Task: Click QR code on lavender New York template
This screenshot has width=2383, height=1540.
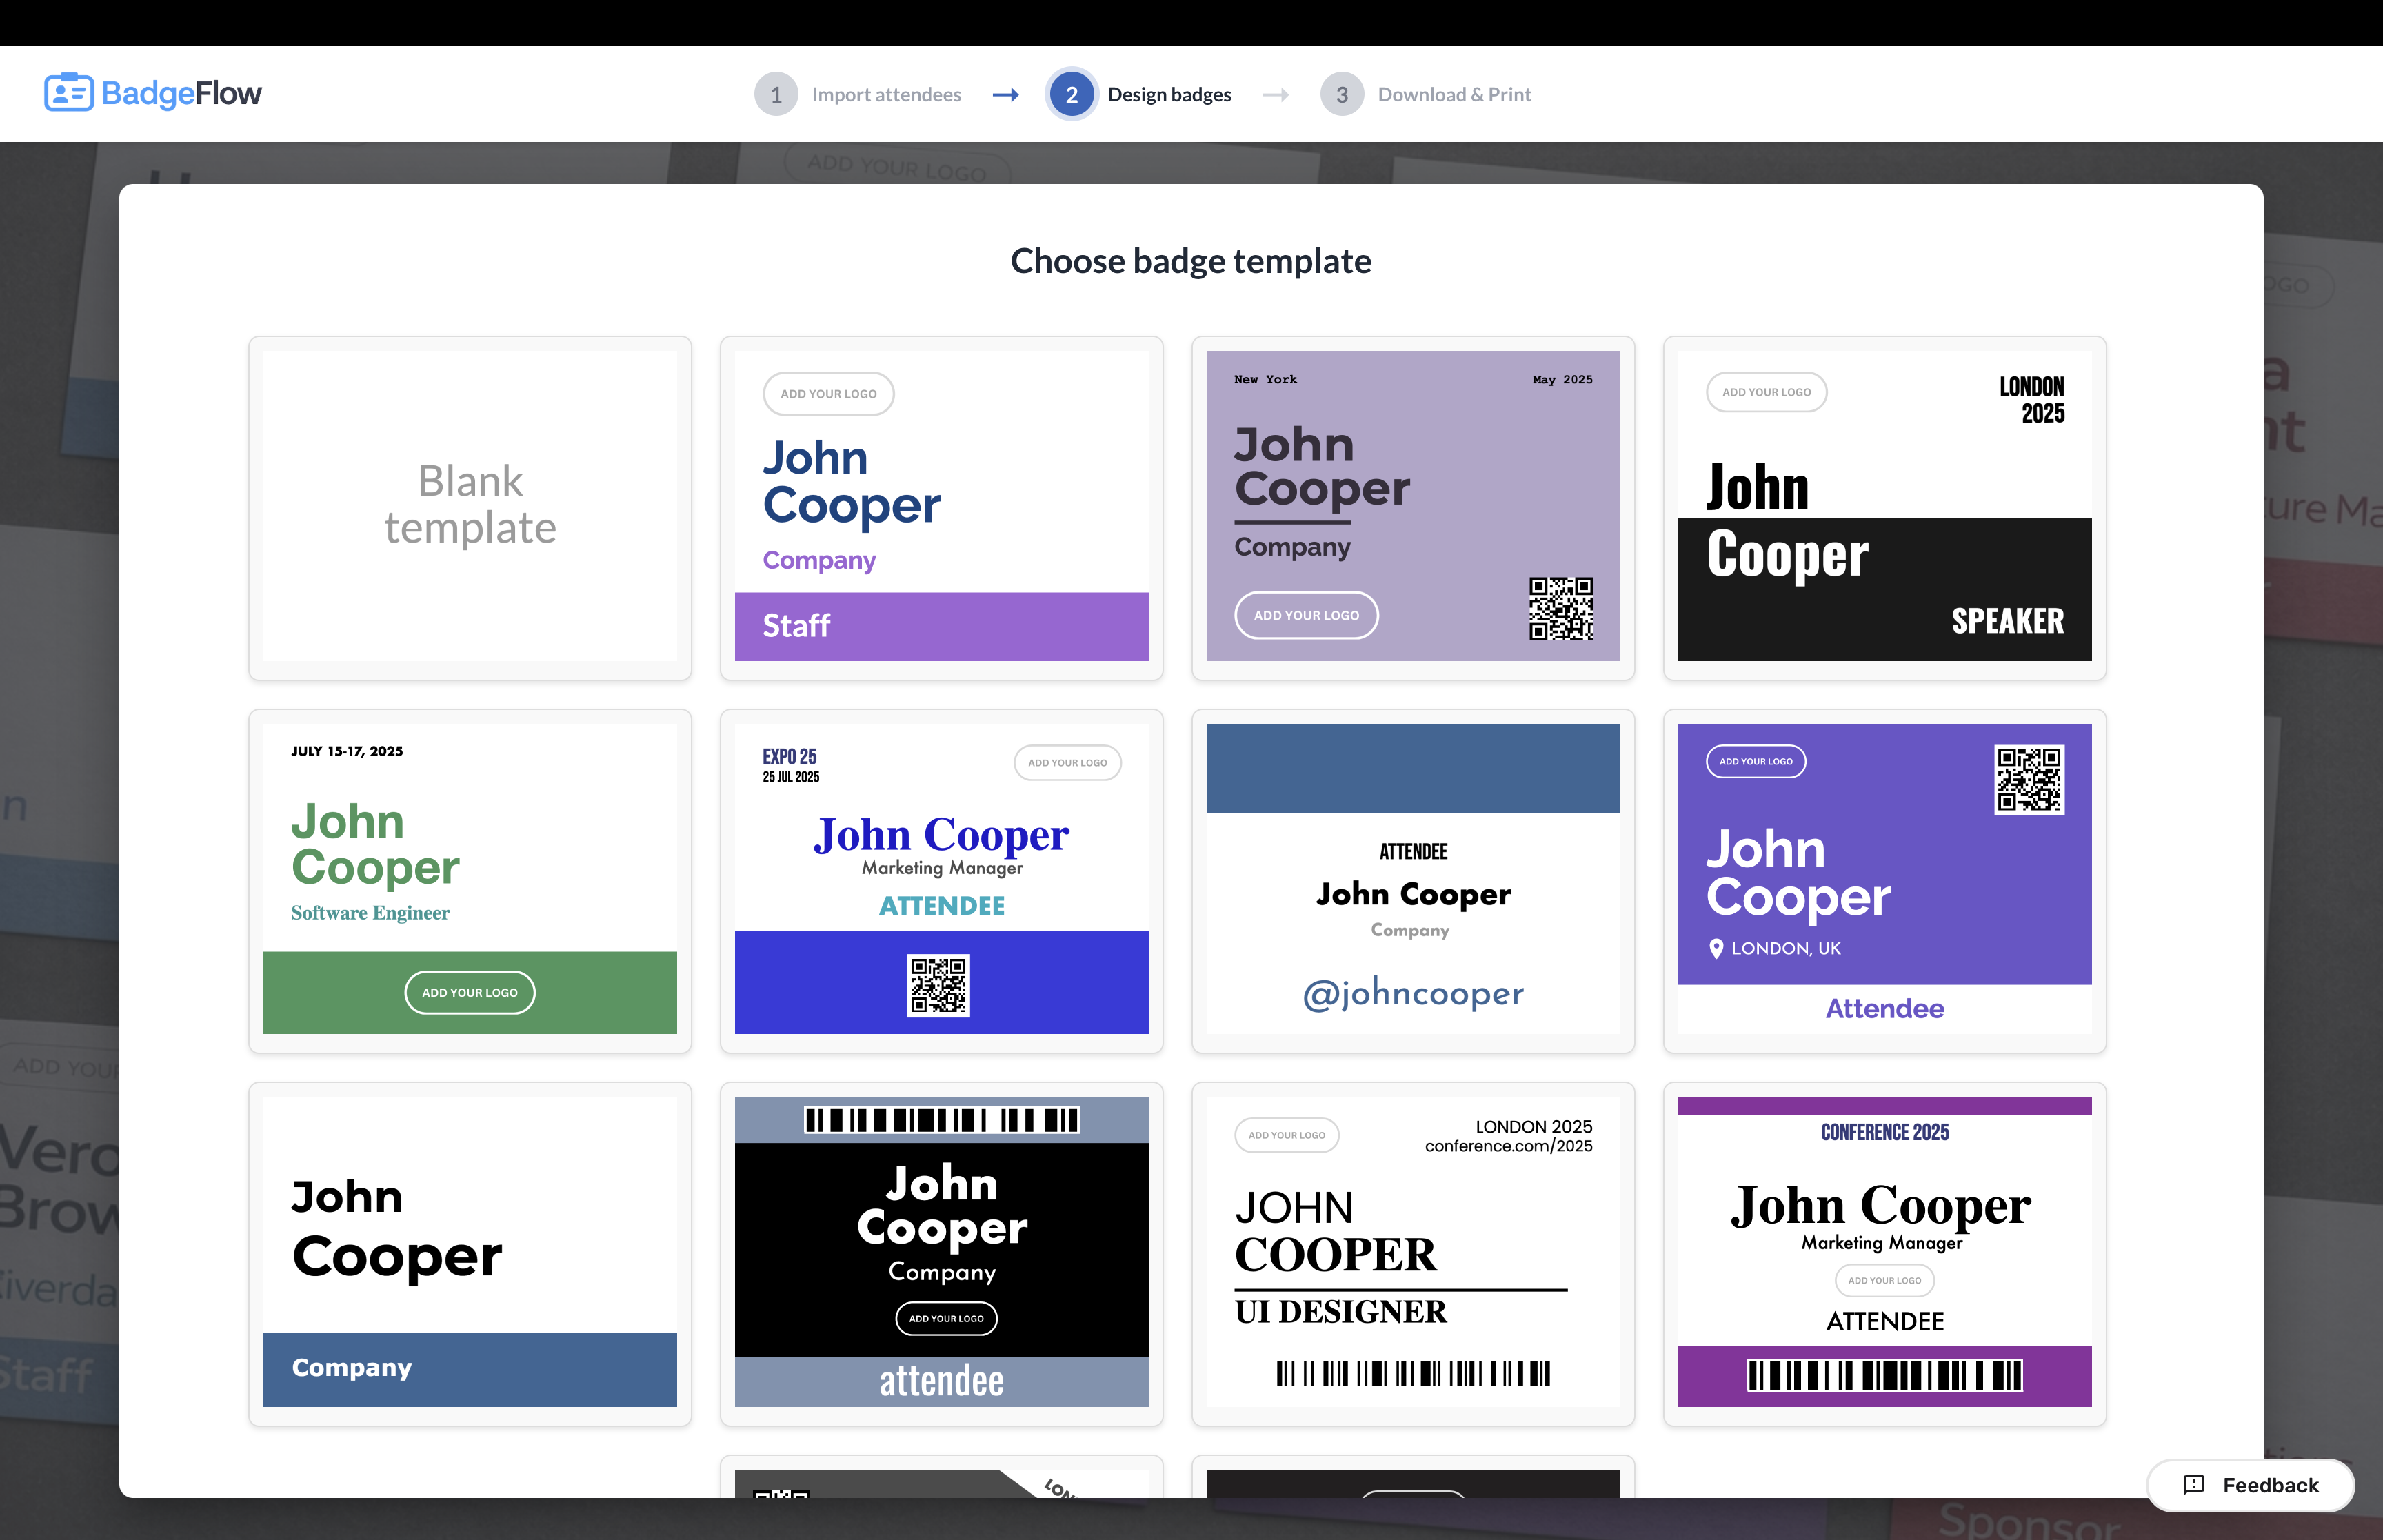Action: 1560,608
